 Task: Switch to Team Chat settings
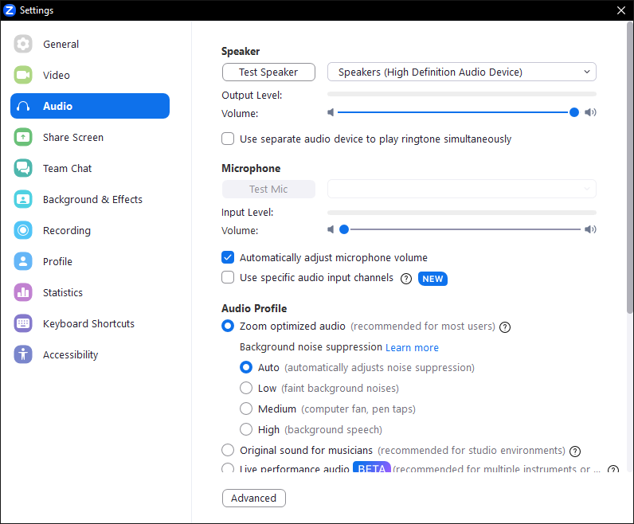tap(90, 168)
